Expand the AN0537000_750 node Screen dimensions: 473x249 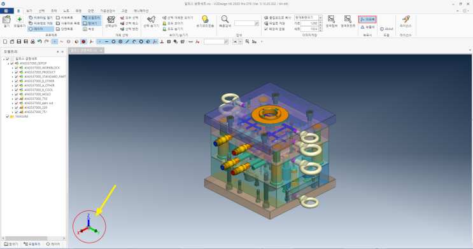point(13,98)
